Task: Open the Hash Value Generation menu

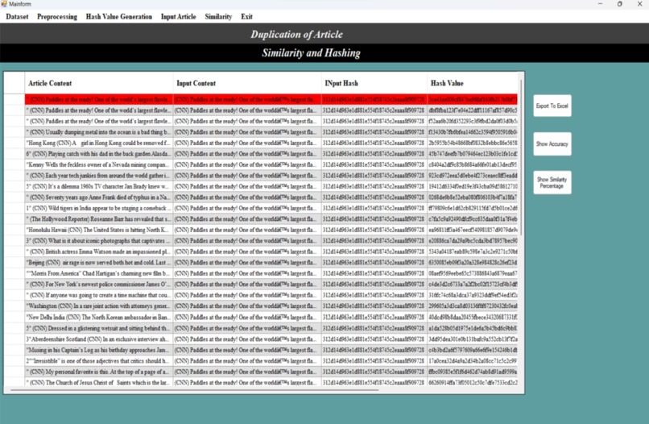Action: point(119,17)
